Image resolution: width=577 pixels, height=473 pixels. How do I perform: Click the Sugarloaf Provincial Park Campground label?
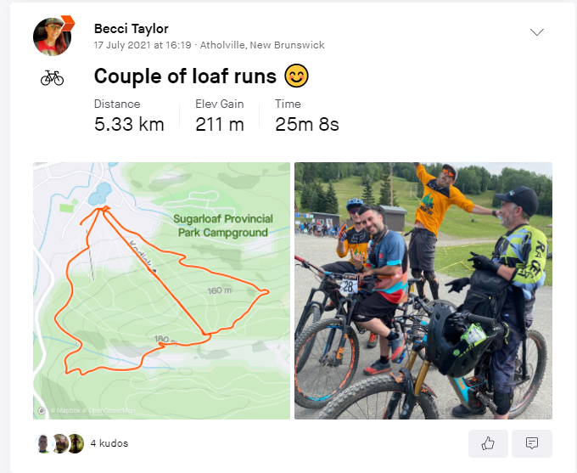[223, 225]
